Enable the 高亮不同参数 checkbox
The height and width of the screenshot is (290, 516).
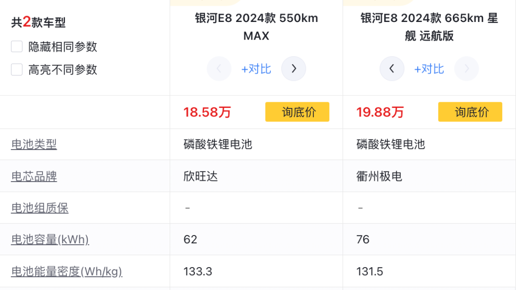[17, 69]
